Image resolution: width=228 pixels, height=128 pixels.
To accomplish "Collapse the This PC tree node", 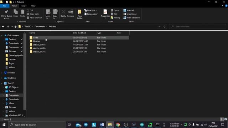I will [2, 83].
